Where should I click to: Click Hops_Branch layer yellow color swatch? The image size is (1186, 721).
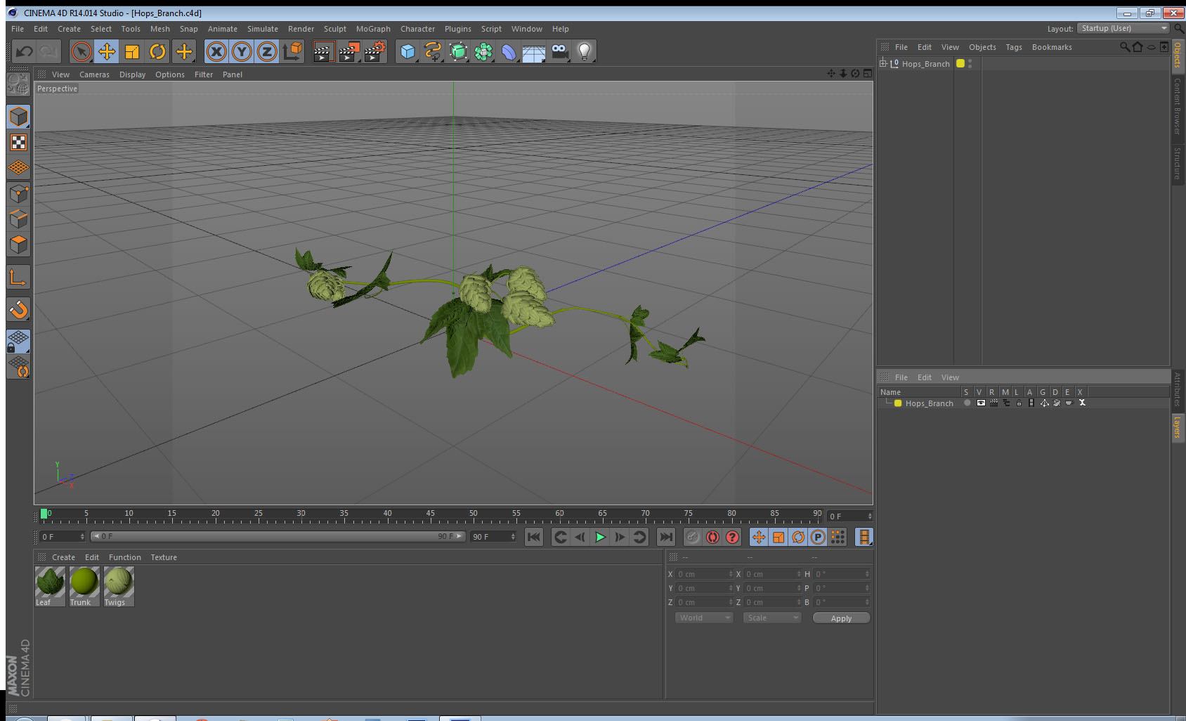tap(898, 403)
